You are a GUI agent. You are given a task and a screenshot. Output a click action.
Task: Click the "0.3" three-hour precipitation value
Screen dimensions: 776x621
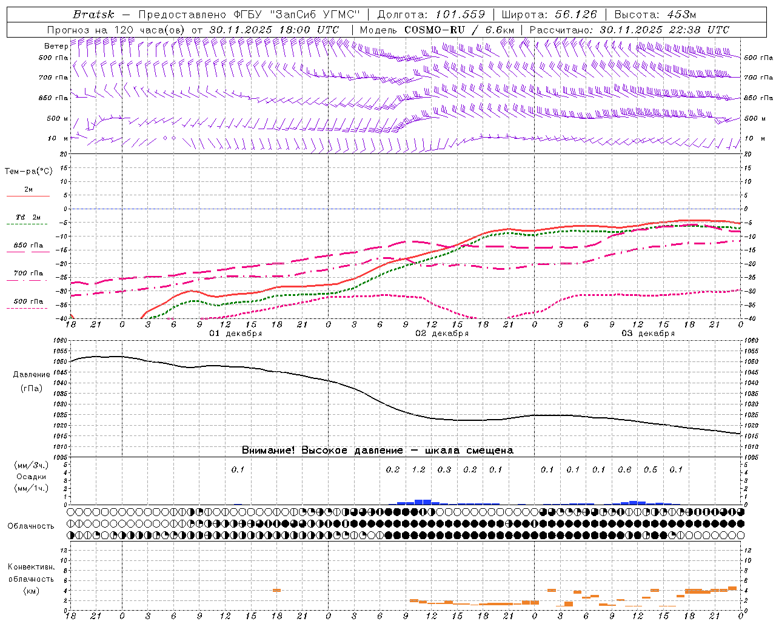[444, 469]
